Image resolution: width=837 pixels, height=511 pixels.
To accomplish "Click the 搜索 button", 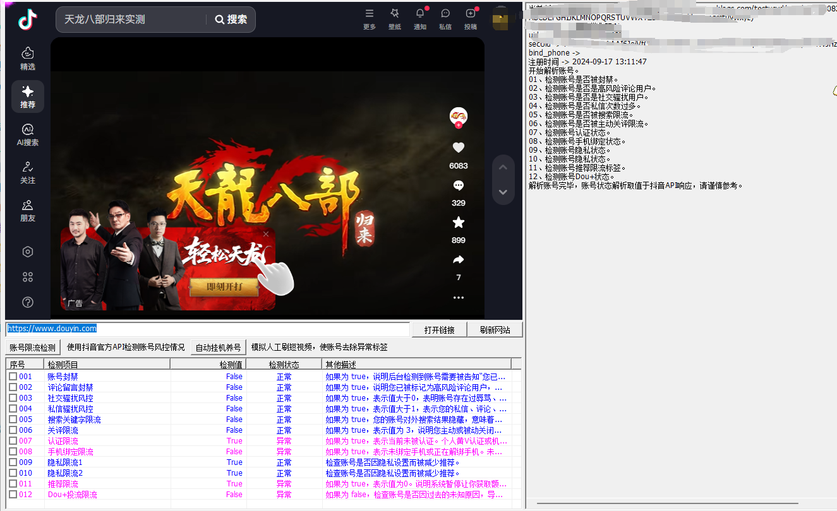I will tap(231, 20).
